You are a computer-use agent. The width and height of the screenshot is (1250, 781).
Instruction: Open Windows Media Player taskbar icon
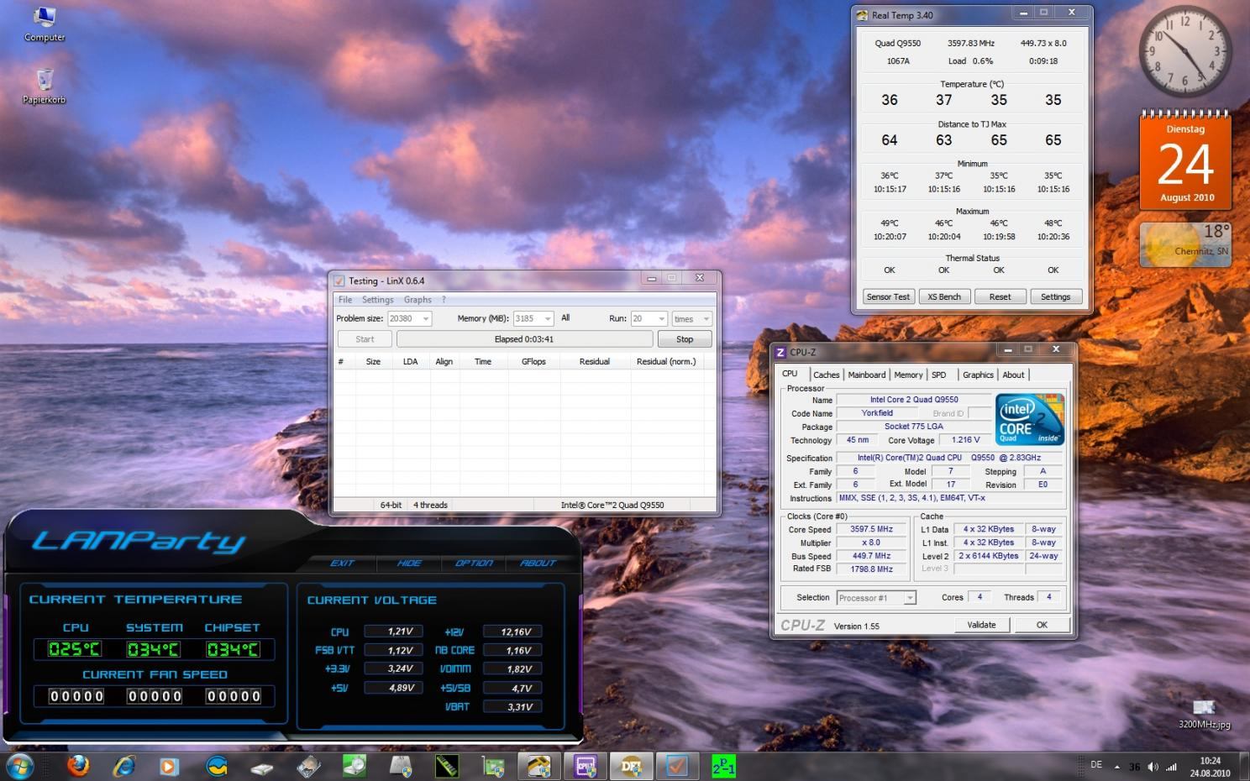coord(170,766)
